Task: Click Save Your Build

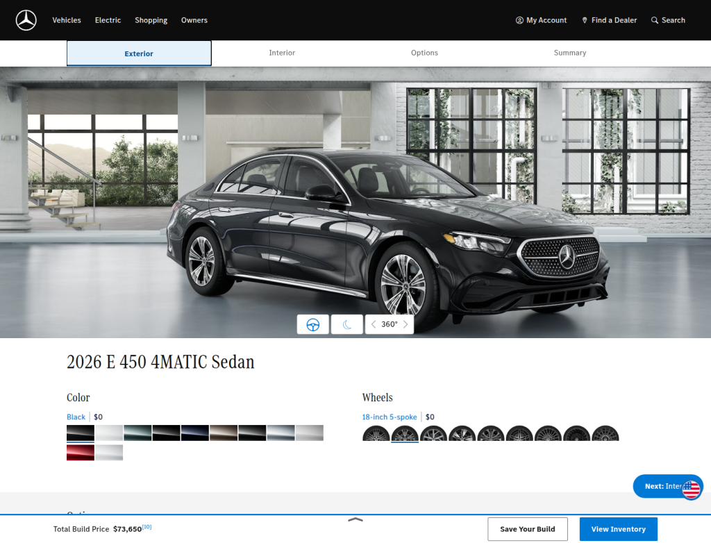Action: [528, 529]
